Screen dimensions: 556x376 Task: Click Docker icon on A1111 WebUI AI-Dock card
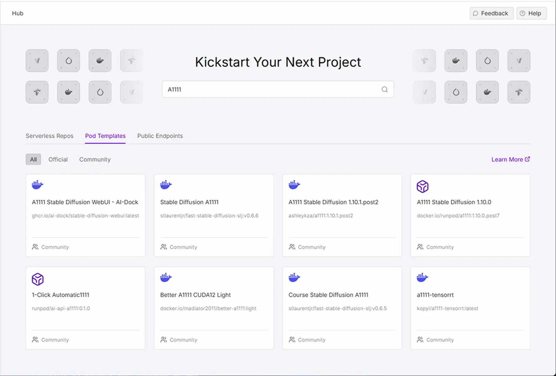click(x=38, y=185)
